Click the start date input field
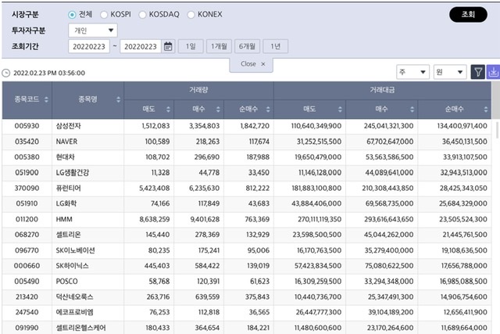The height and width of the screenshot is (334, 500). coord(87,47)
